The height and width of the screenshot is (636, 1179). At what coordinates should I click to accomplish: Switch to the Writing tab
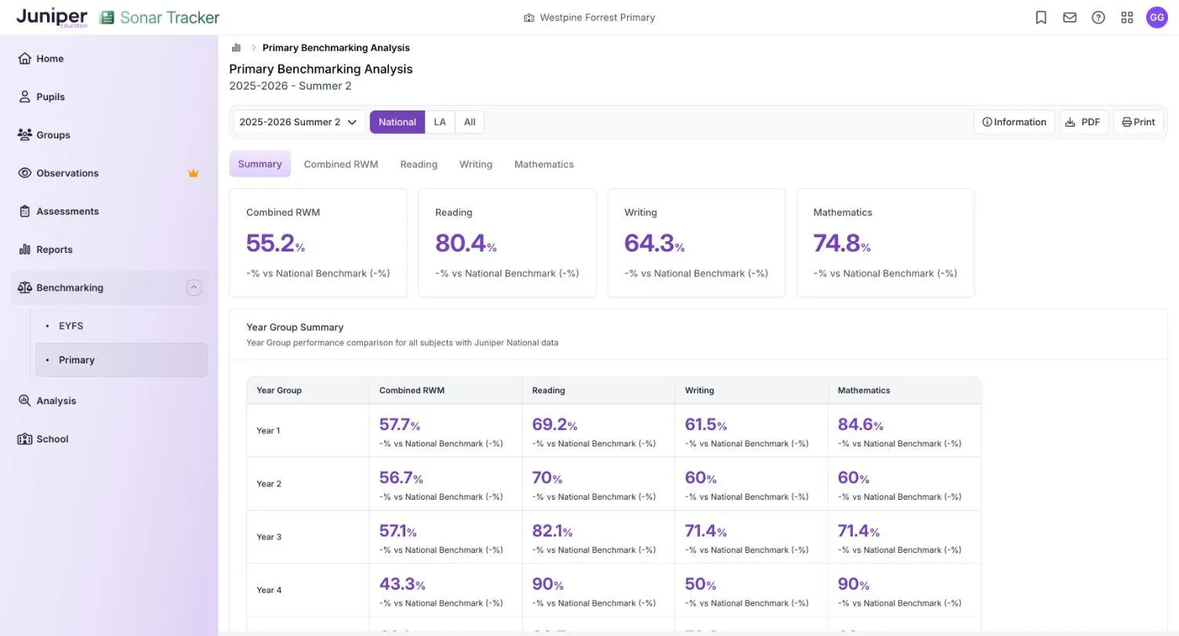[476, 164]
